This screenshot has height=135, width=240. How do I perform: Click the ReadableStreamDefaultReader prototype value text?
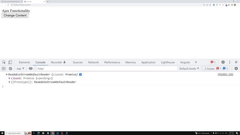(x=55, y=82)
